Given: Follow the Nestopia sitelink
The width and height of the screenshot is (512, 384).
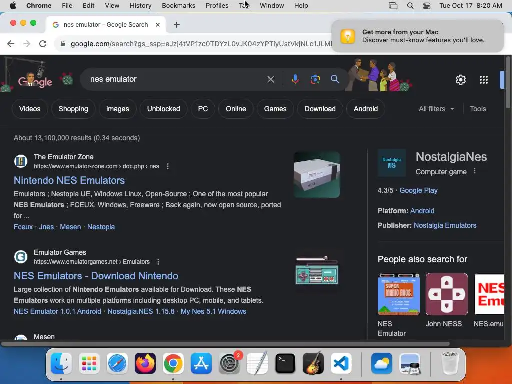Looking at the screenshot, I should pos(101,227).
